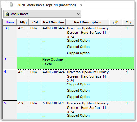Click the Qty column header
The height and width of the screenshot is (122, 137).
click(x=128, y=22)
